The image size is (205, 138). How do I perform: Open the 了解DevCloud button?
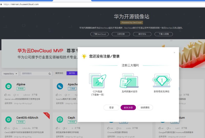click(99, 34)
